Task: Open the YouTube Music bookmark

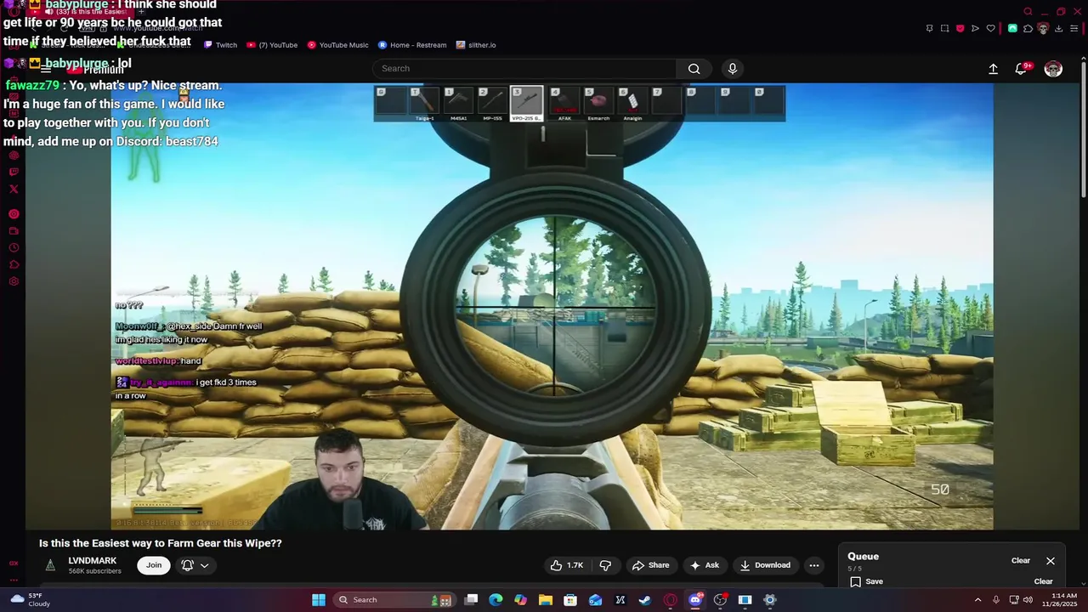Action: (x=338, y=45)
